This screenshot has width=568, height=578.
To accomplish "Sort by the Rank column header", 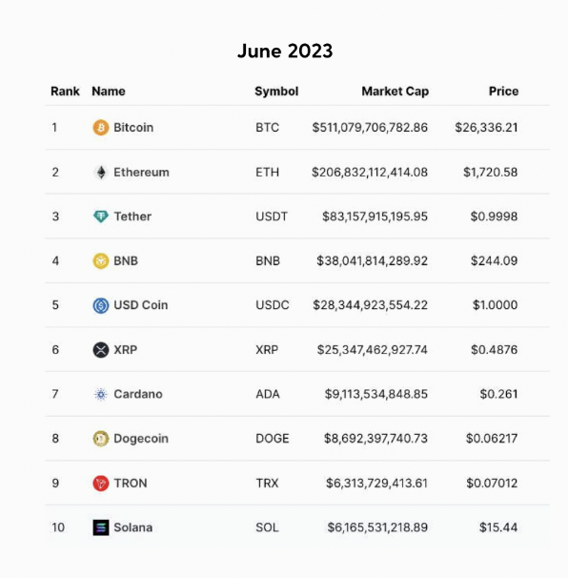I will (65, 91).
